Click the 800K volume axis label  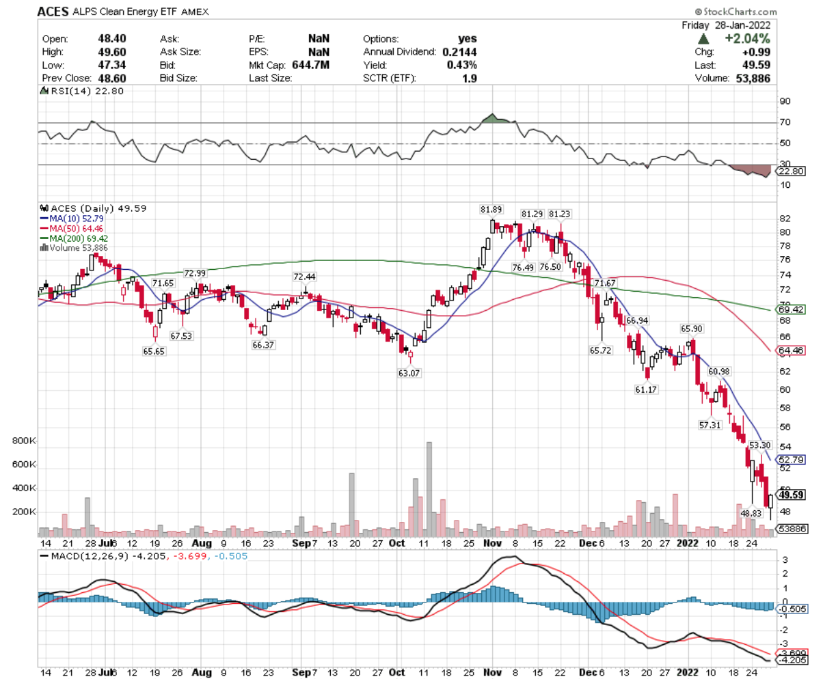coord(25,441)
